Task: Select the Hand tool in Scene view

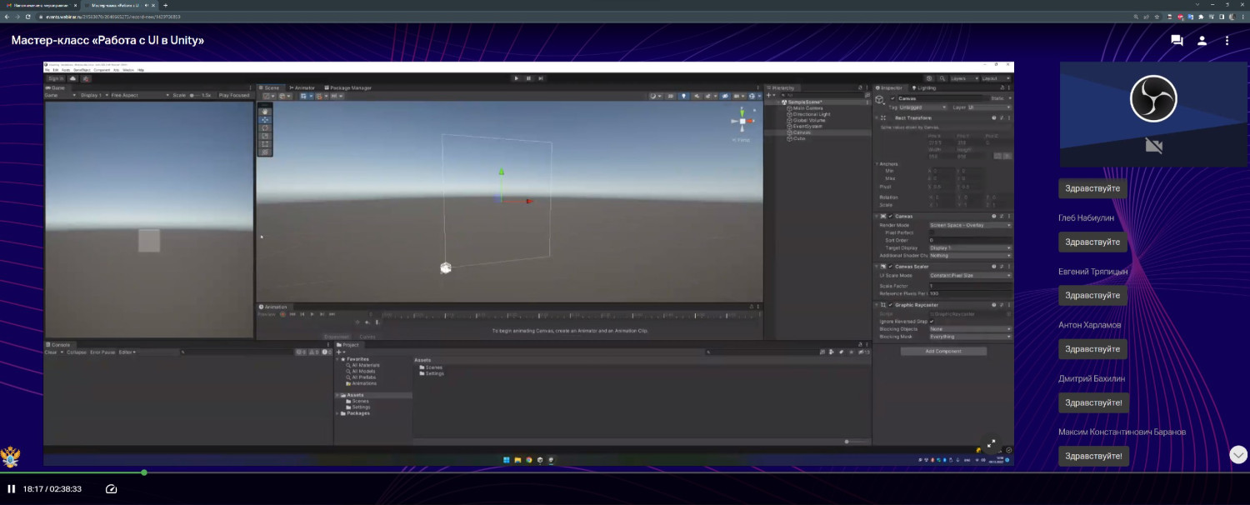Action: (266, 111)
